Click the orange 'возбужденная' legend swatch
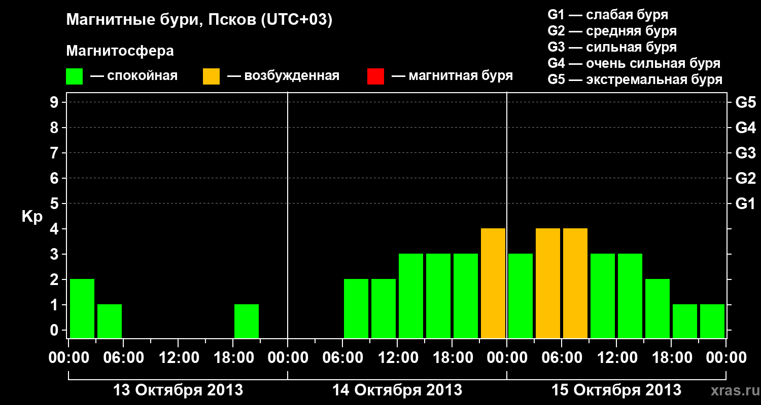The width and height of the screenshot is (761, 405). pos(211,76)
